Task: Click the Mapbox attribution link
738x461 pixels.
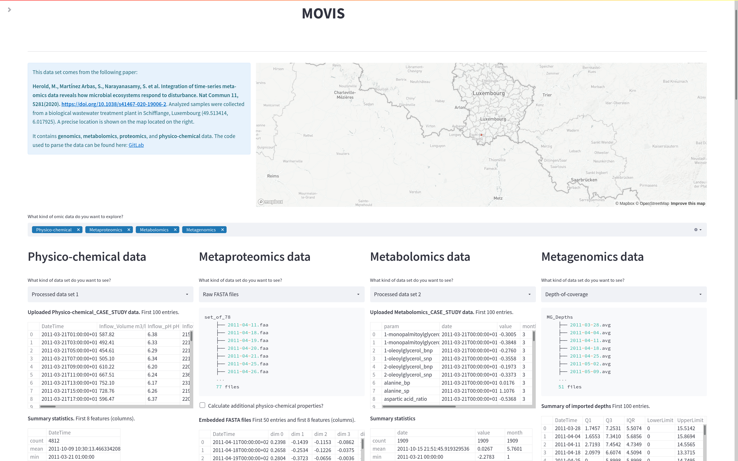Action: point(624,203)
